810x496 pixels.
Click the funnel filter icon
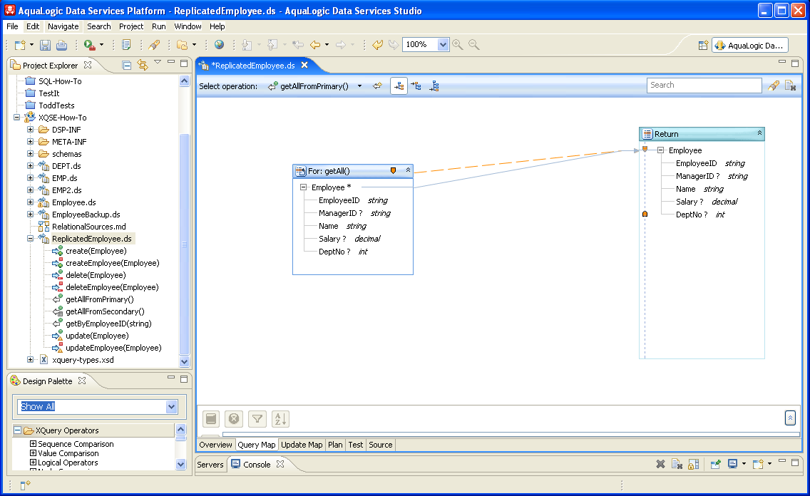[x=257, y=418]
